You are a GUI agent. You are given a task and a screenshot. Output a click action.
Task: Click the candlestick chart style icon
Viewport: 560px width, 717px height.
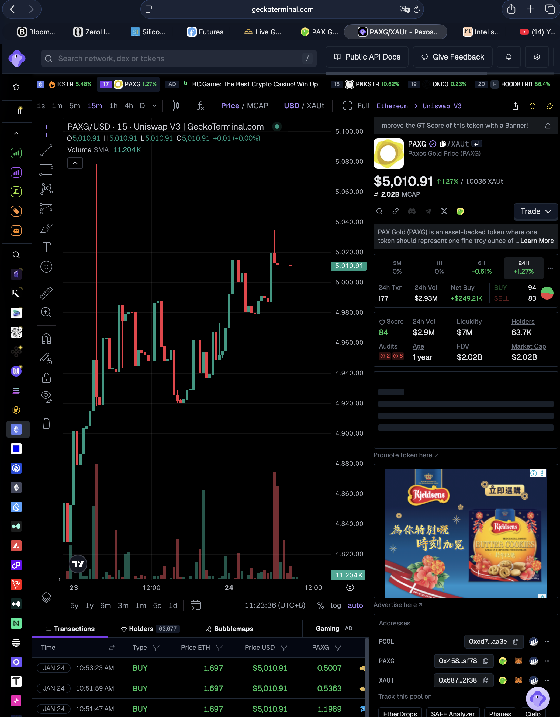[x=175, y=106]
